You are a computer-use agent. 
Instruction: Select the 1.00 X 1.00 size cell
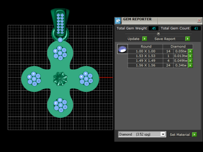click(145, 51)
